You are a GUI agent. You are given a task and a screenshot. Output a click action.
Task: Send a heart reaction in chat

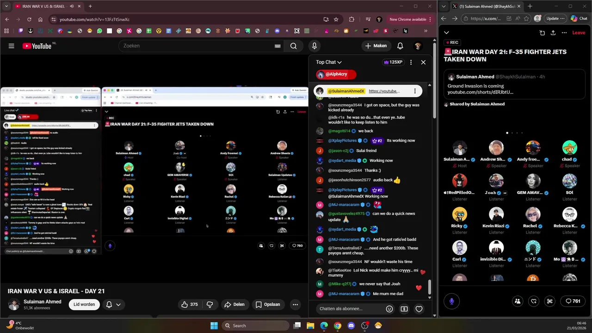pyautogui.click(x=419, y=309)
